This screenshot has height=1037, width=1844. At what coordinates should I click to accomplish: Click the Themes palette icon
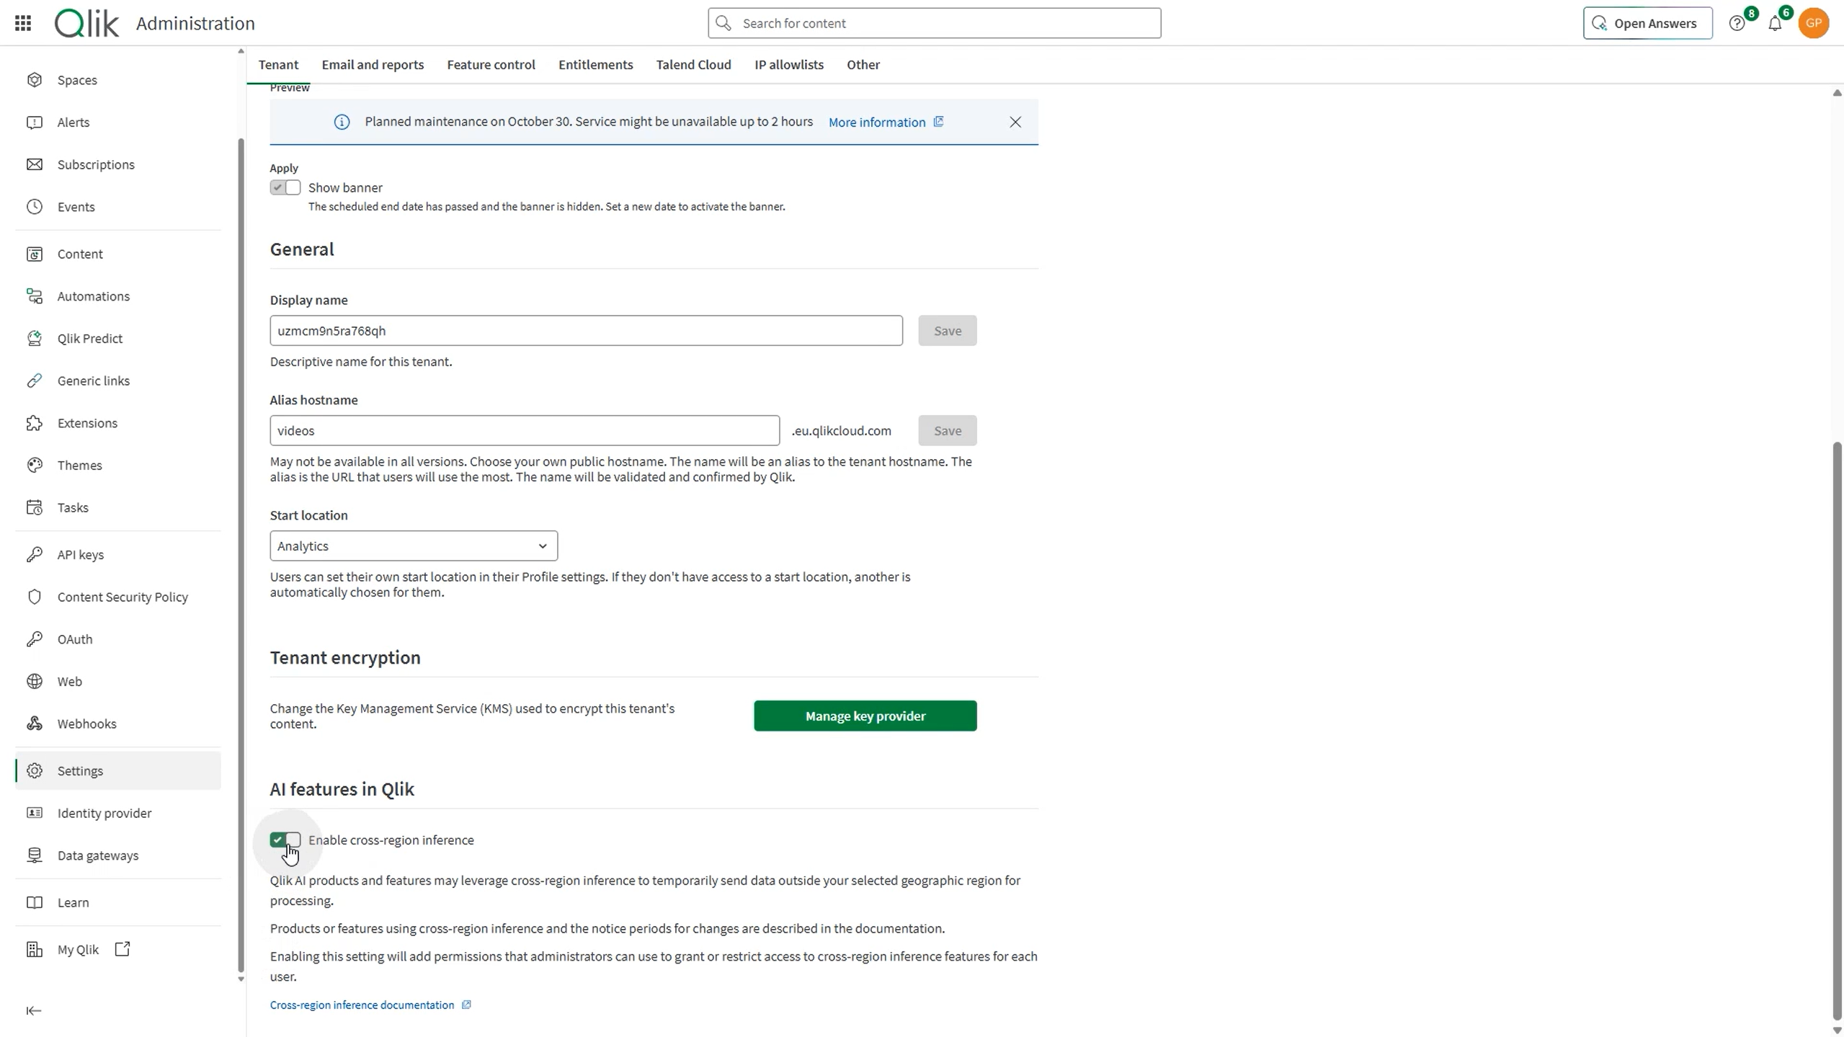(35, 466)
